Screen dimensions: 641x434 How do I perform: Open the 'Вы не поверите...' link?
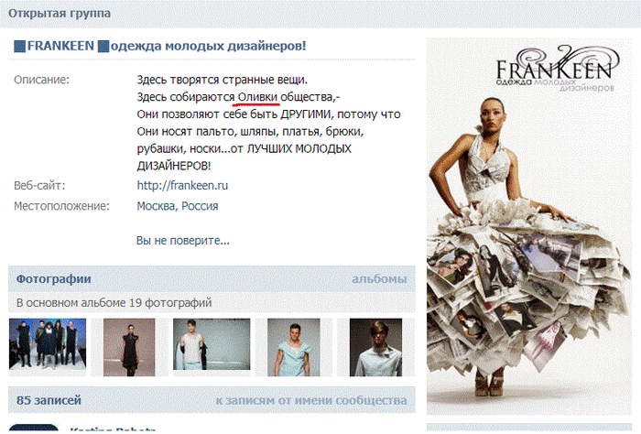click(x=183, y=240)
